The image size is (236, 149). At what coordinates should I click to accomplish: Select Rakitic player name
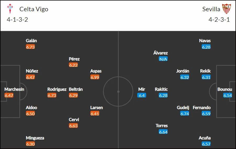click(161, 89)
